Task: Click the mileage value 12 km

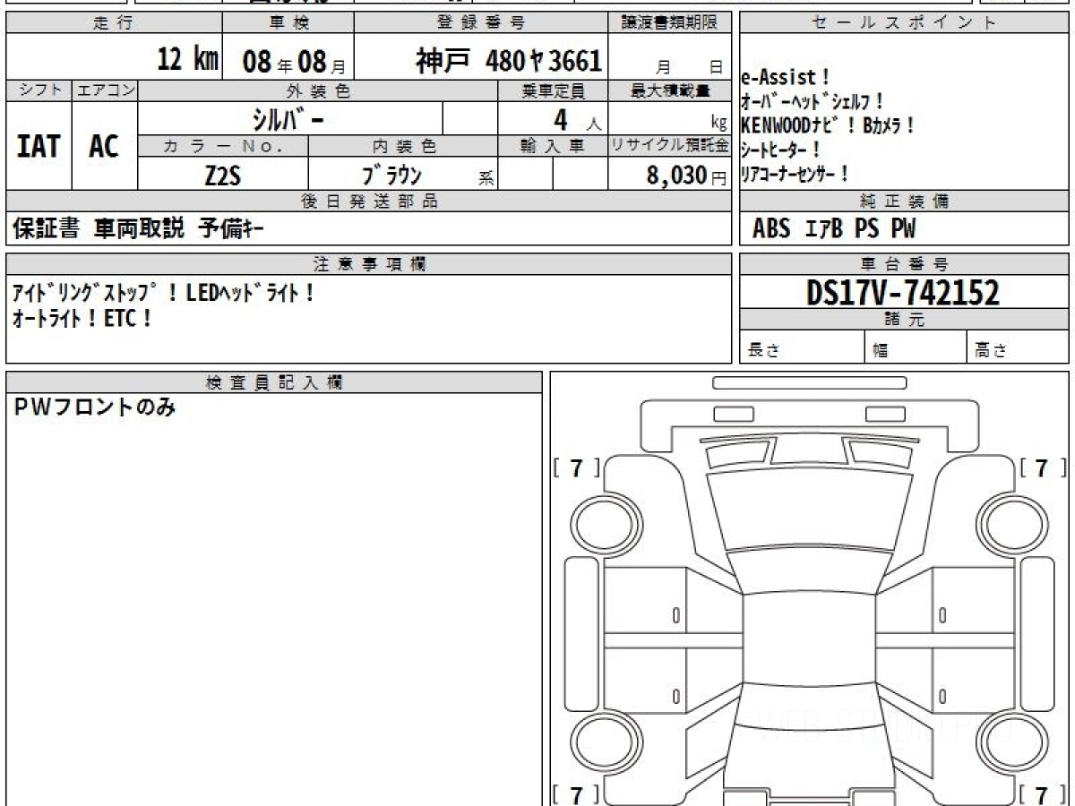Action: pyautogui.click(x=187, y=60)
